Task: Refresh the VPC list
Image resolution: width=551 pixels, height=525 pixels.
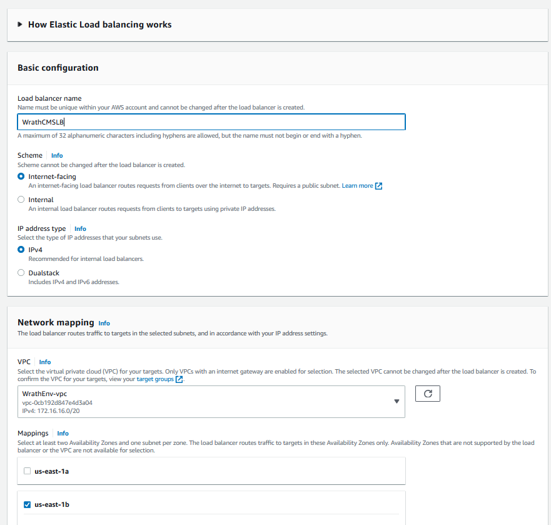Action: [428, 394]
